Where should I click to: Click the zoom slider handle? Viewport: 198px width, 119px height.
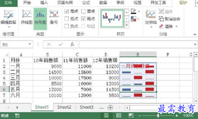(x=158, y=116)
